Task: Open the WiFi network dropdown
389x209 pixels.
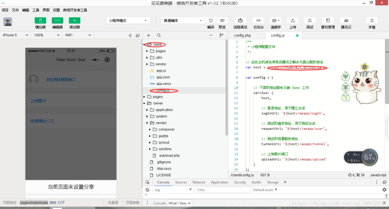Action: pos(78,35)
